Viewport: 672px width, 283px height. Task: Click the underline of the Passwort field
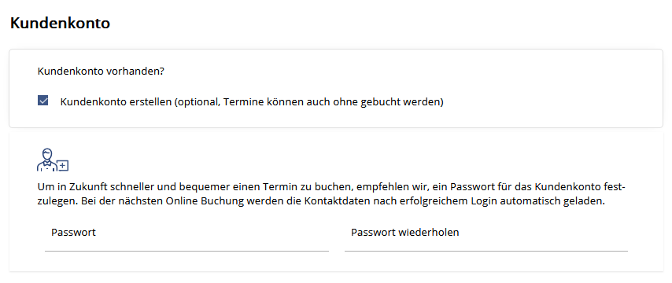coord(186,251)
